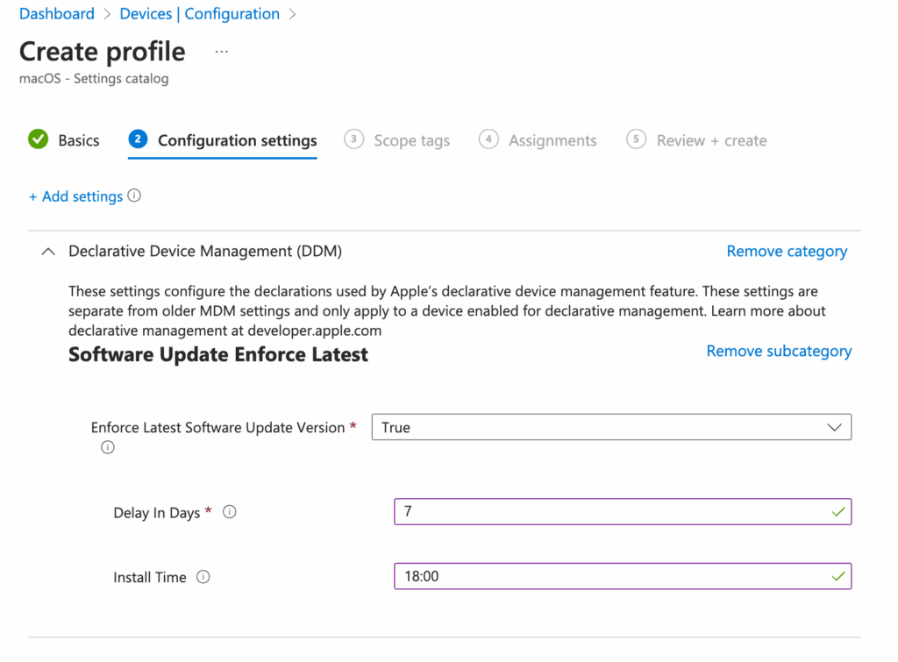This screenshot has width=898, height=662.
Task: Click the green checkmark on the Basics step
Action: click(37, 139)
